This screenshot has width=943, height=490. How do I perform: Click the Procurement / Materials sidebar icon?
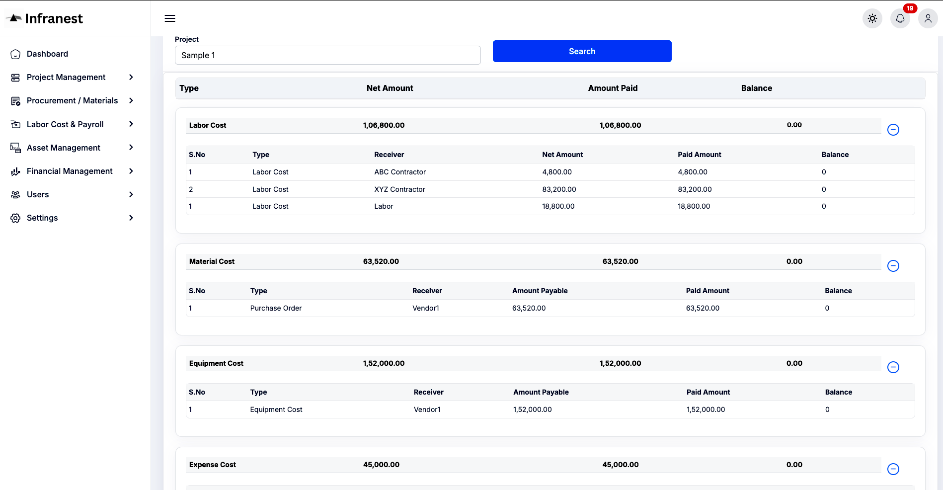tap(15, 100)
